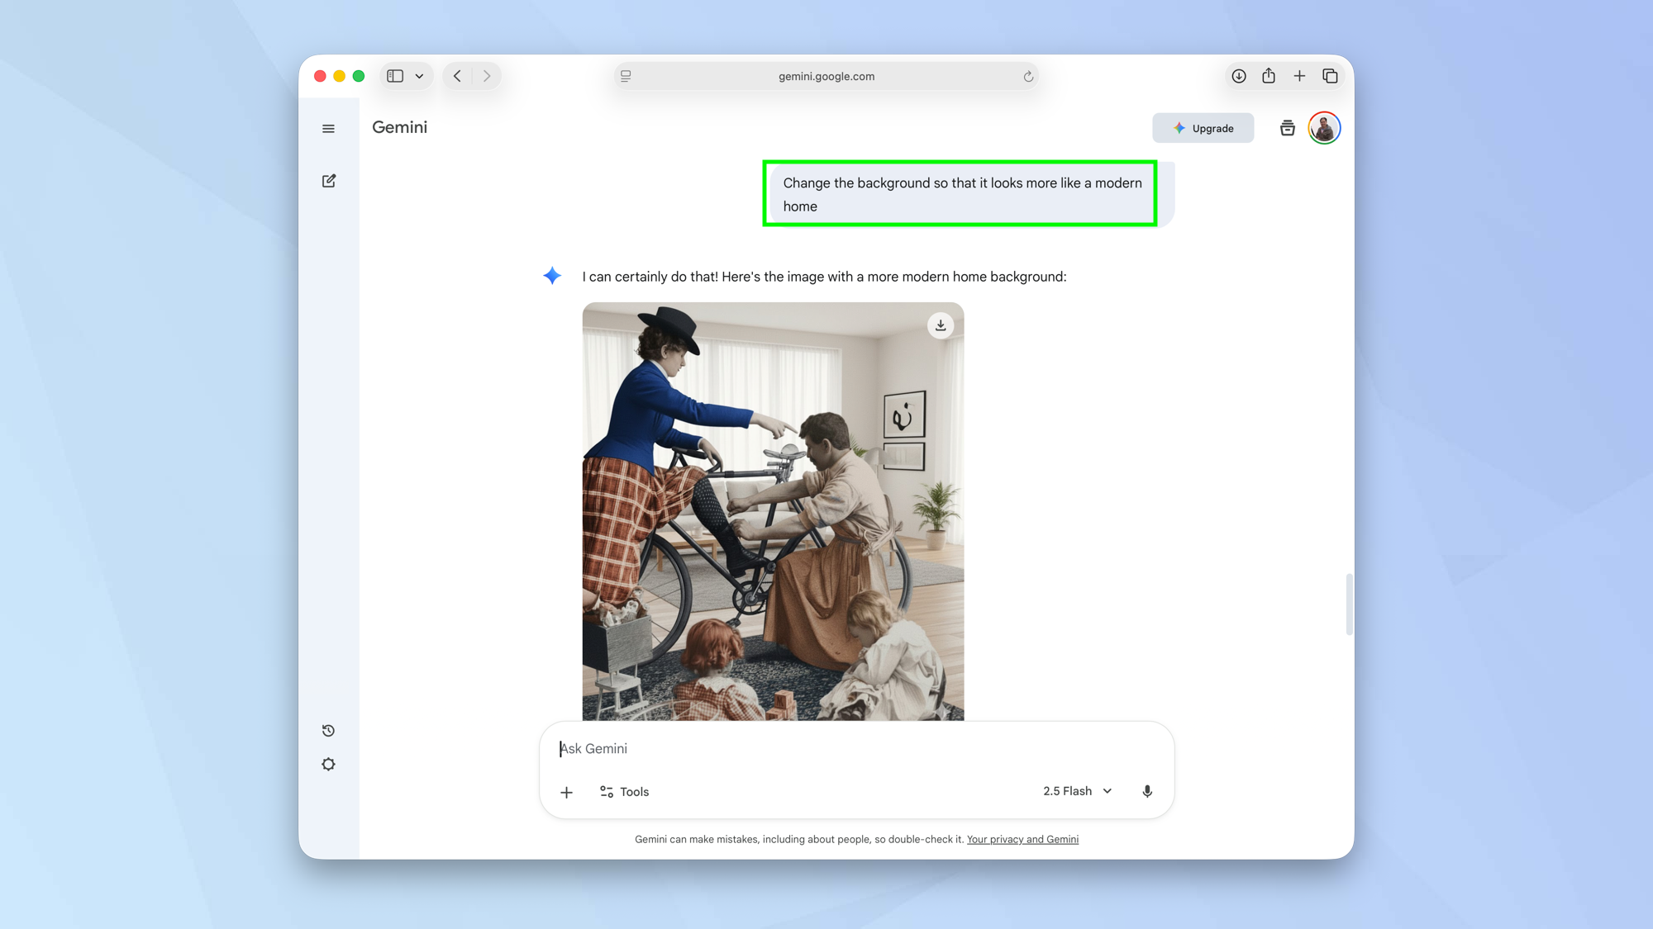
Task: Start dictation with Gemini sparkle icon beside response
Action: point(551,276)
